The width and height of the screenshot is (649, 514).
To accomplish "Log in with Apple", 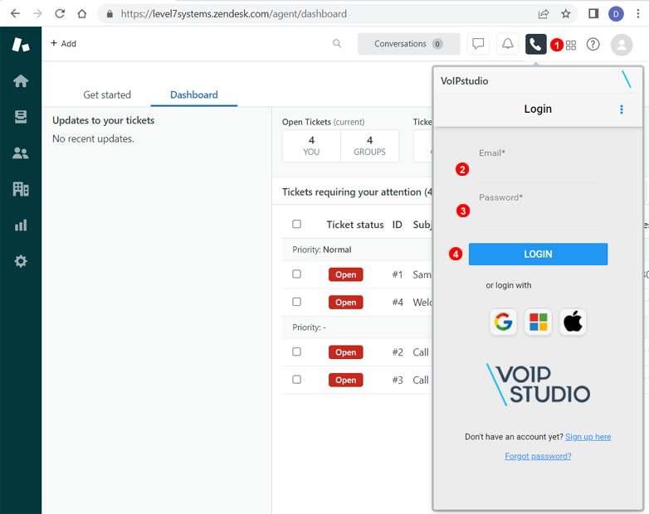I will pyautogui.click(x=573, y=322).
